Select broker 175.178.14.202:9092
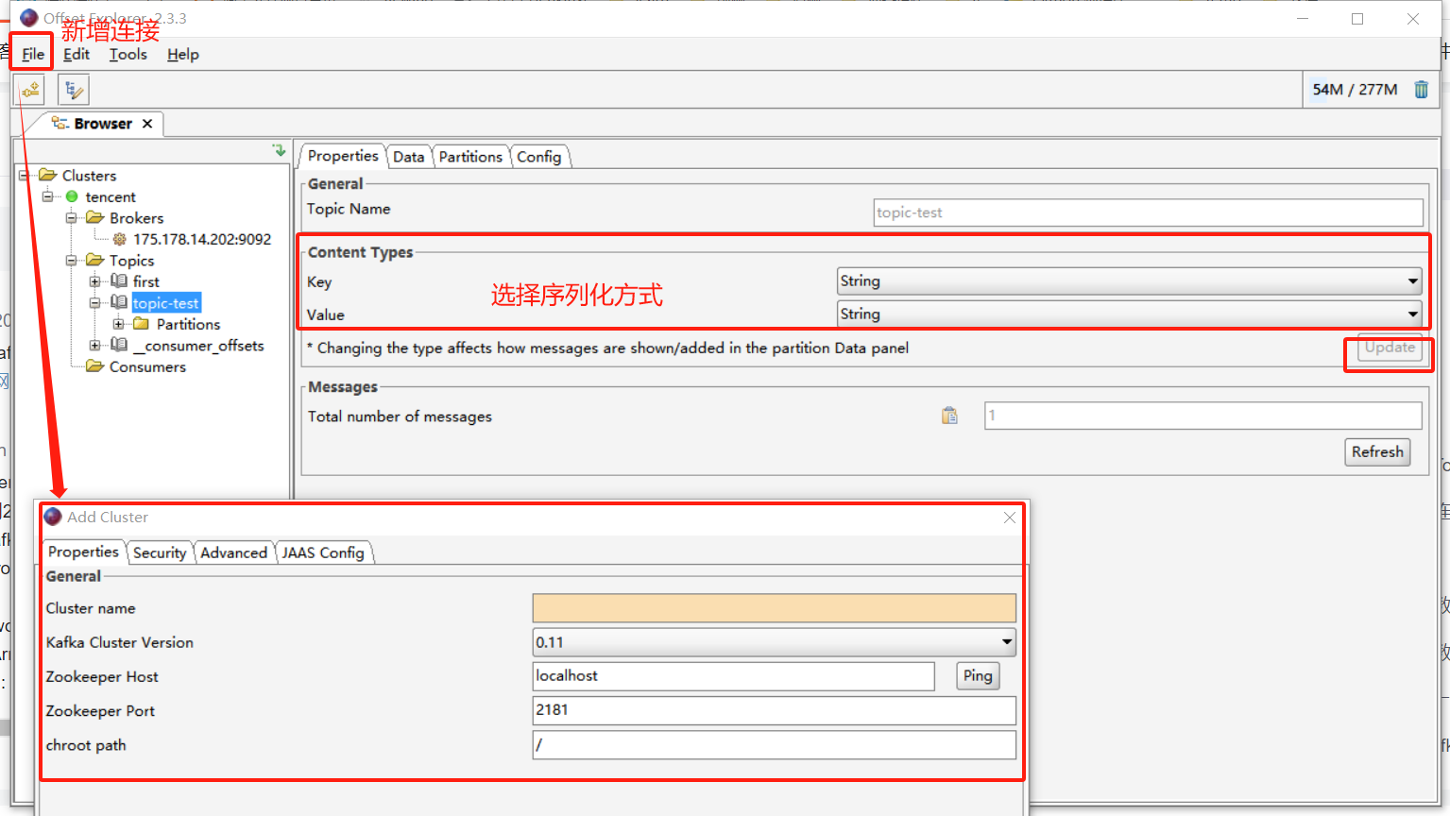 point(202,239)
